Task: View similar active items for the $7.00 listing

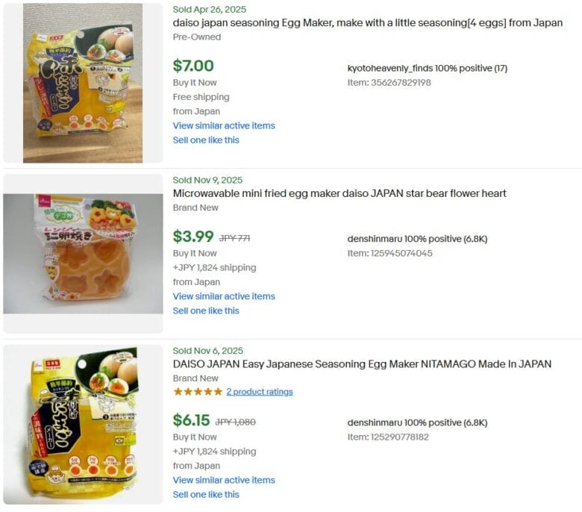Action: [x=224, y=125]
